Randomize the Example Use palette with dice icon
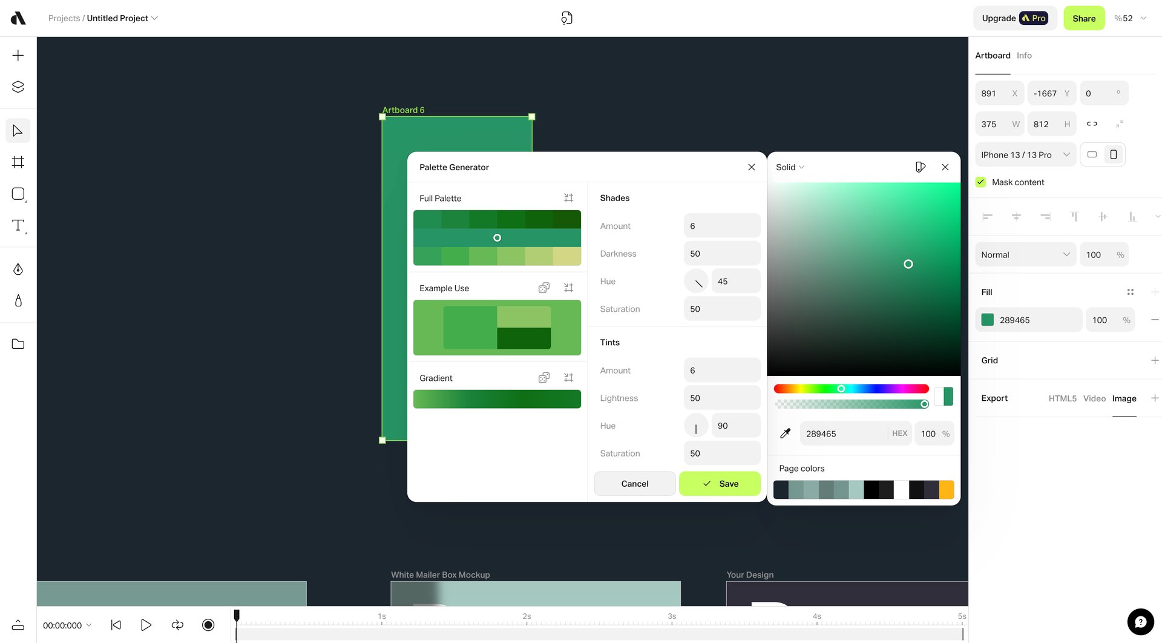 [x=543, y=288]
